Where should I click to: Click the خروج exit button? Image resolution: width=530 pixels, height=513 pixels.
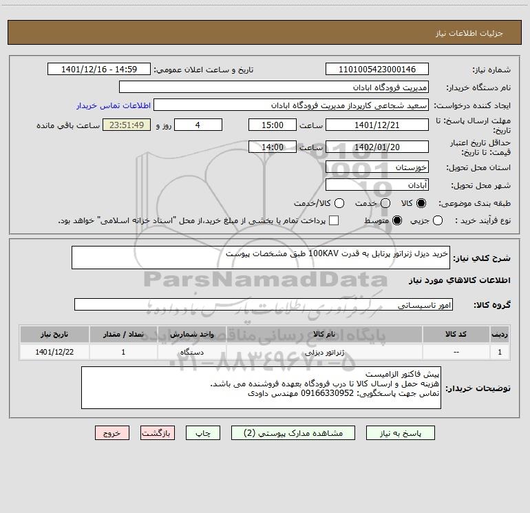click(x=112, y=433)
